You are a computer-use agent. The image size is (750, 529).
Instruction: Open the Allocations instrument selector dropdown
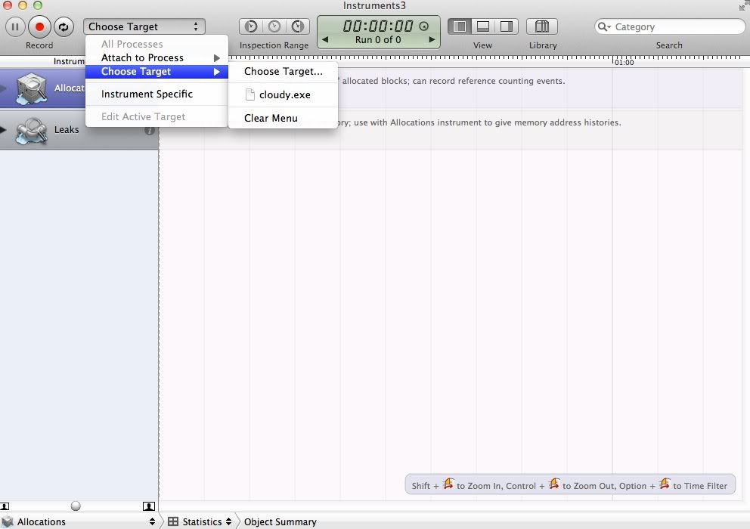pos(79,522)
